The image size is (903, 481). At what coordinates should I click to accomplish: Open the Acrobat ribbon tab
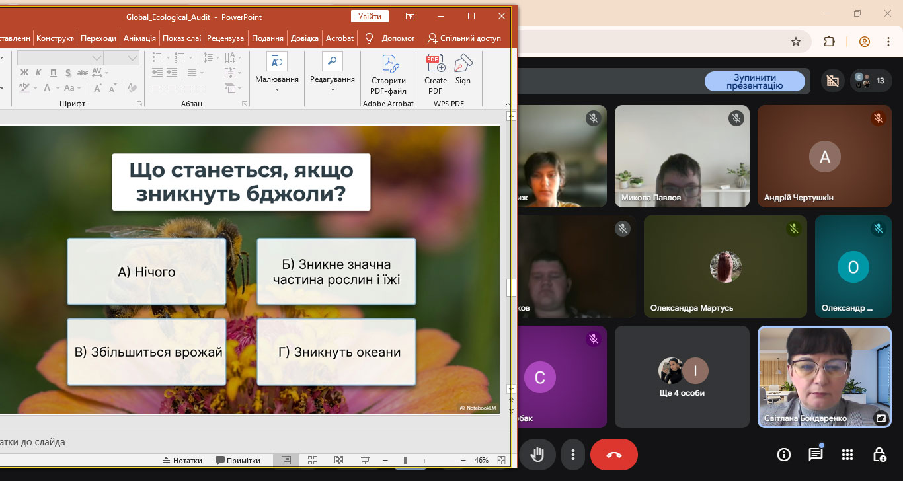coord(340,38)
